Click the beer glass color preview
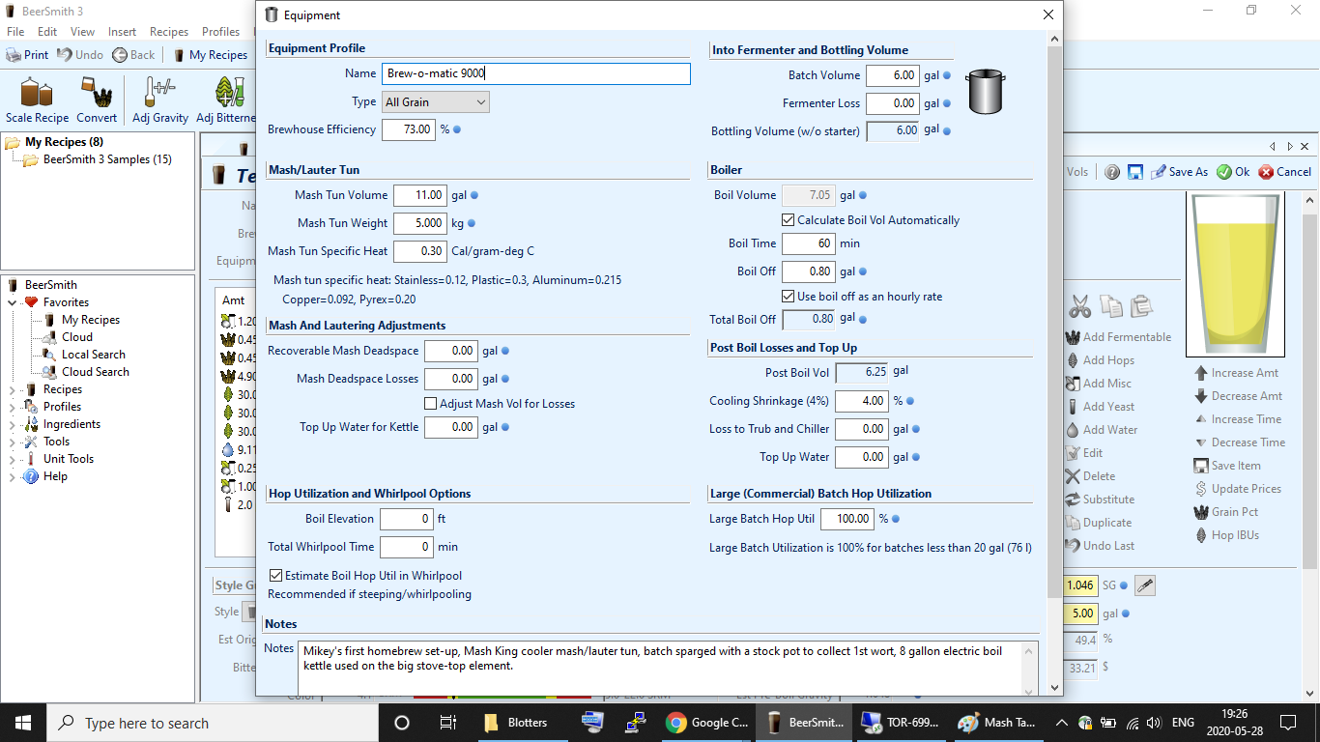Screen dimensions: 1320x742 pyautogui.click(x=1236, y=273)
